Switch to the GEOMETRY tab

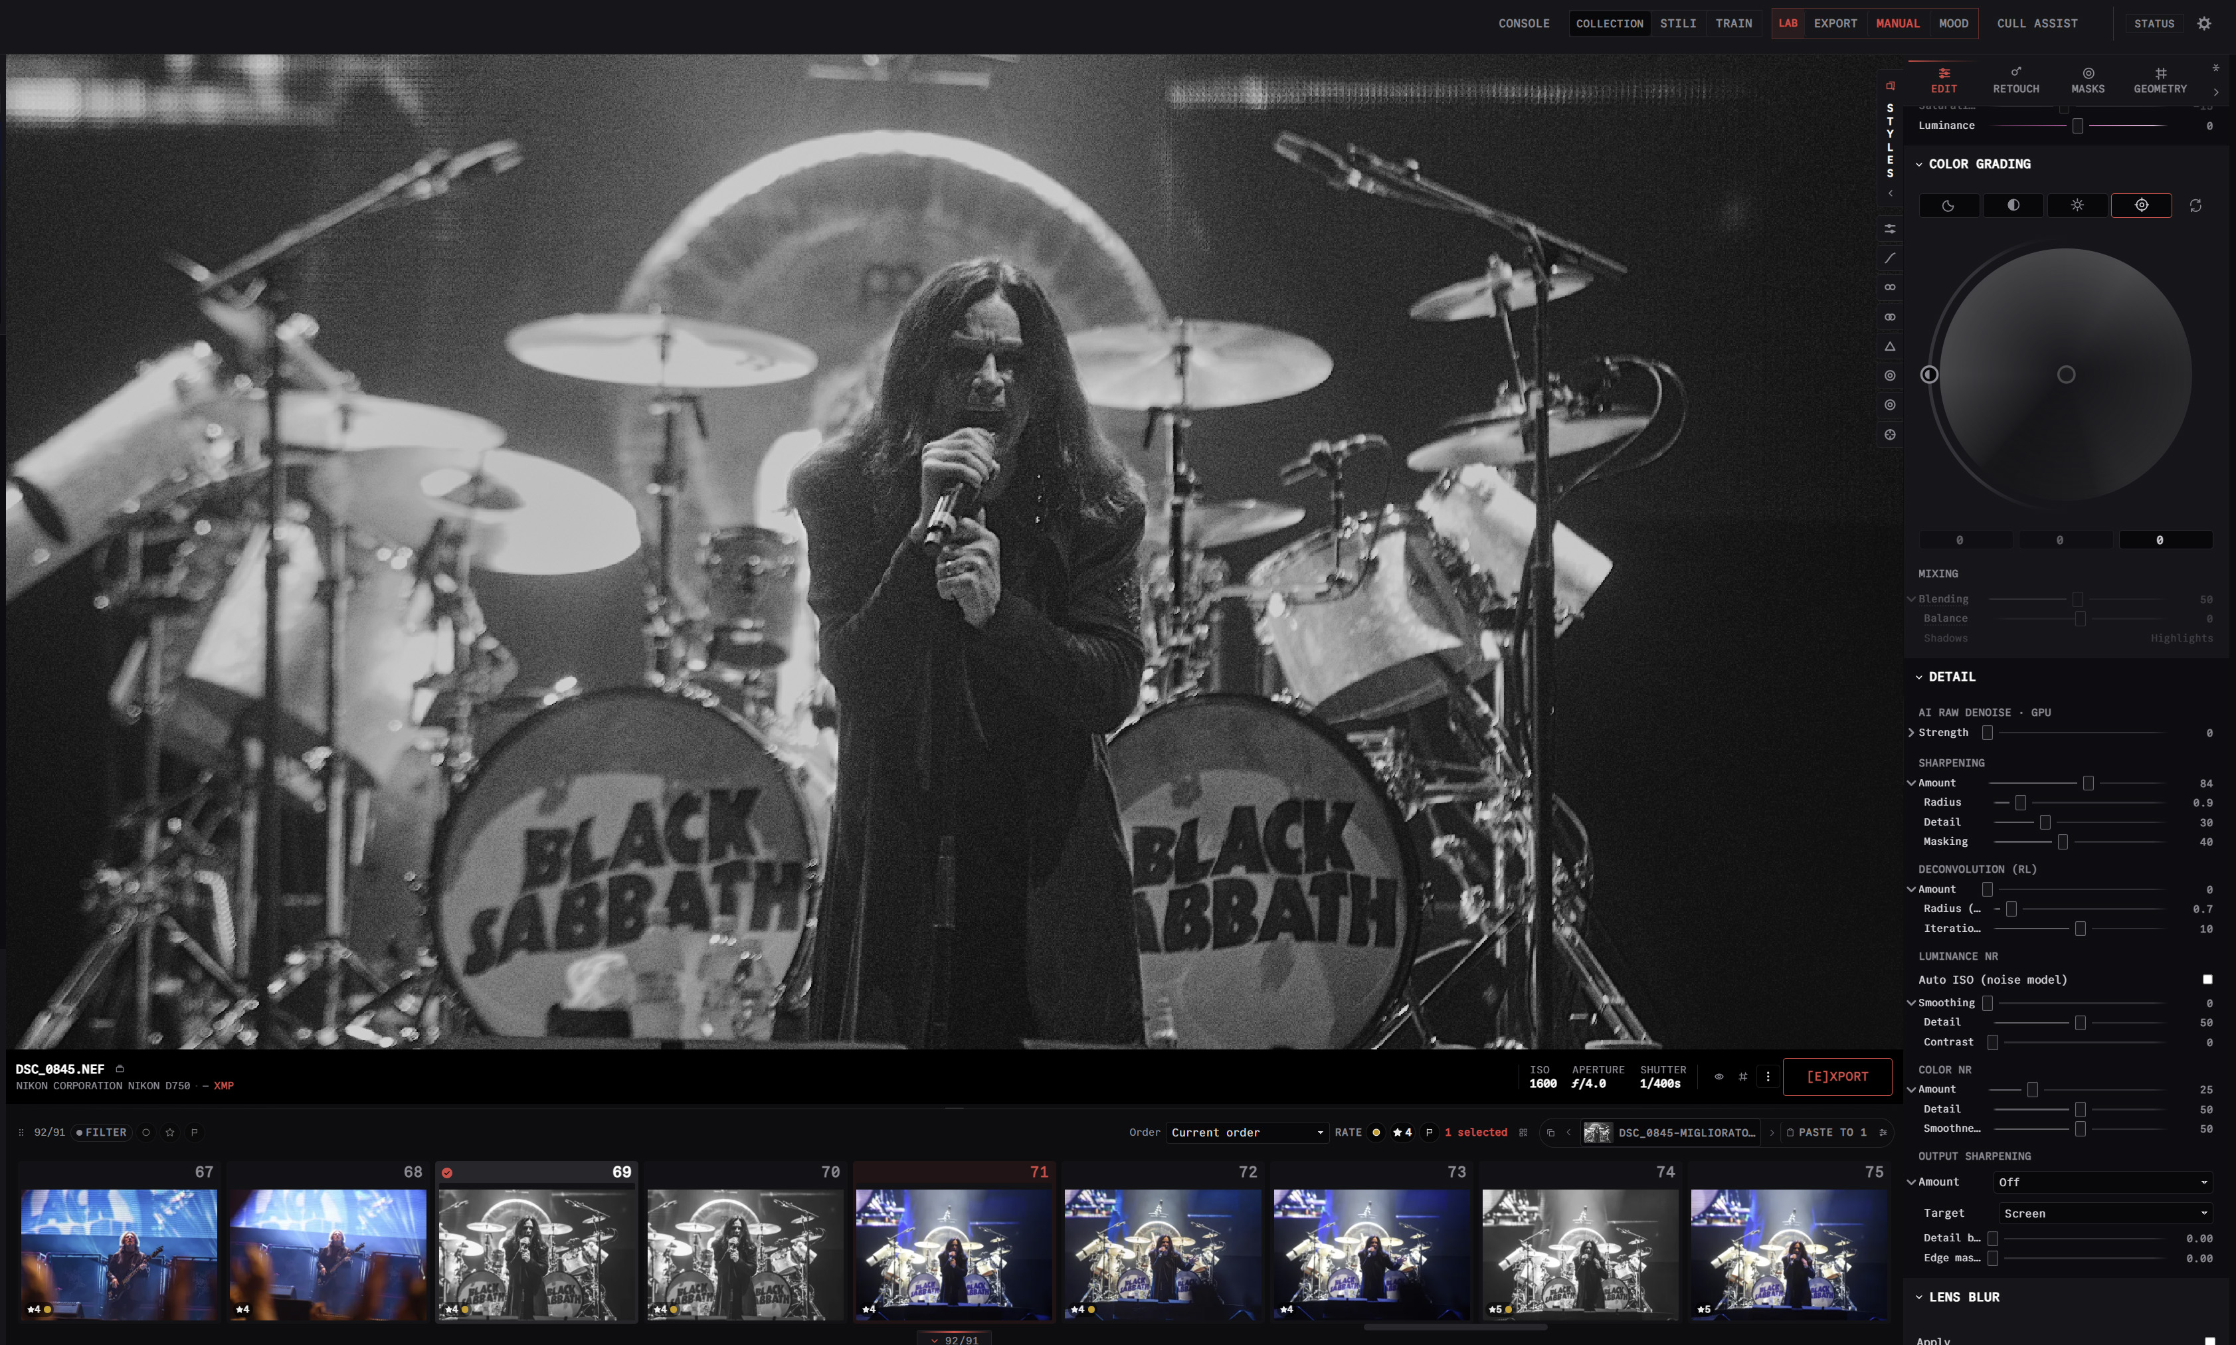tap(2160, 80)
